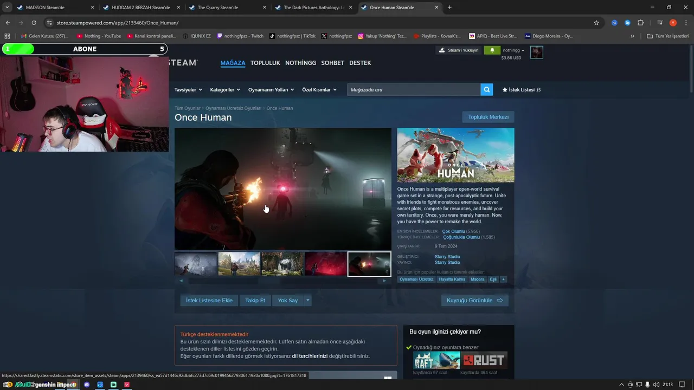Click the Takip Et button
This screenshot has width=694, height=390.
255,300
